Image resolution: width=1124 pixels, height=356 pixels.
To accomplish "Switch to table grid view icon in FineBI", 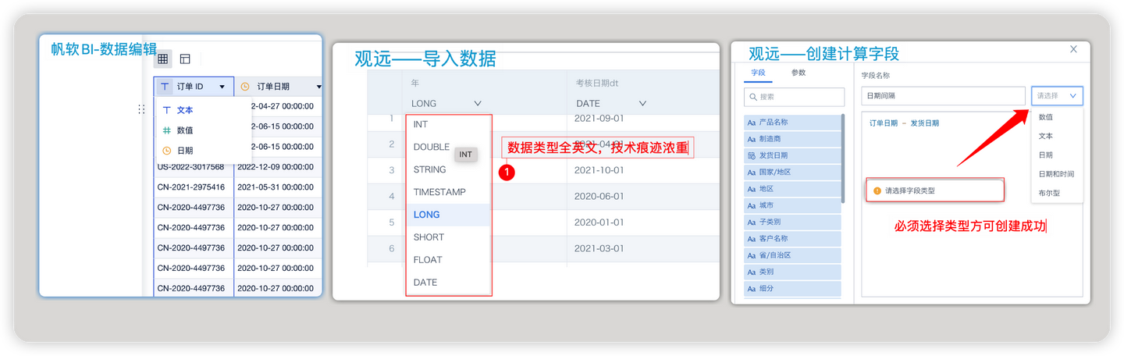I will coord(162,59).
